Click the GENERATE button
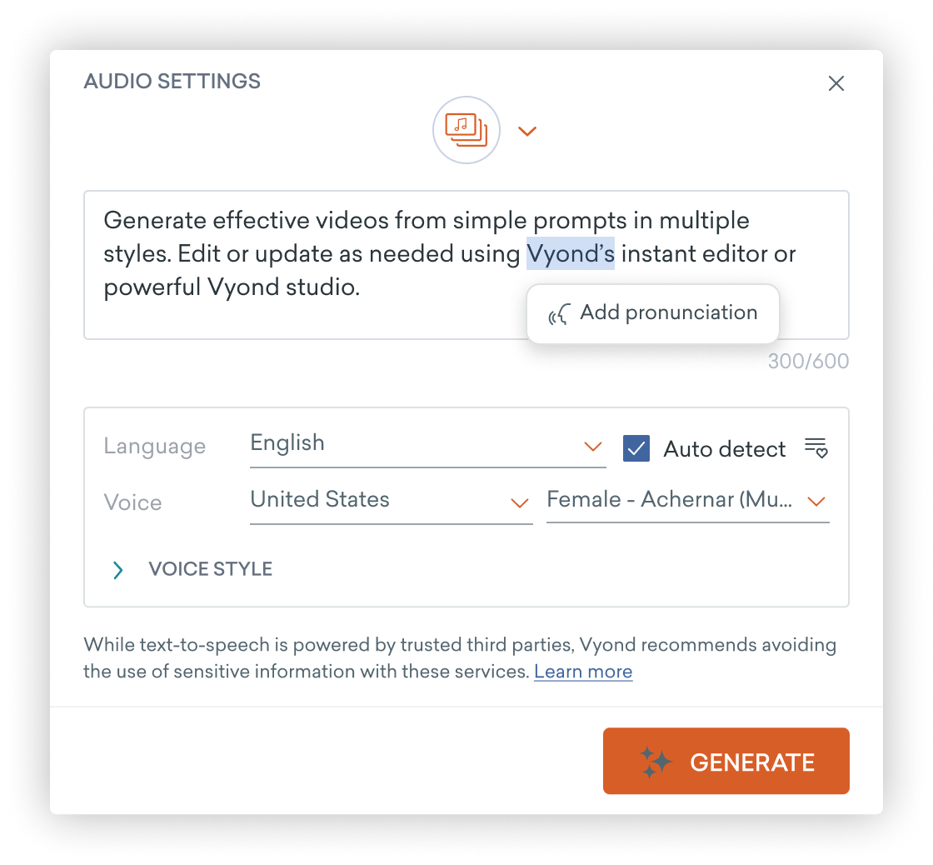The height and width of the screenshot is (865, 933). 726,761
